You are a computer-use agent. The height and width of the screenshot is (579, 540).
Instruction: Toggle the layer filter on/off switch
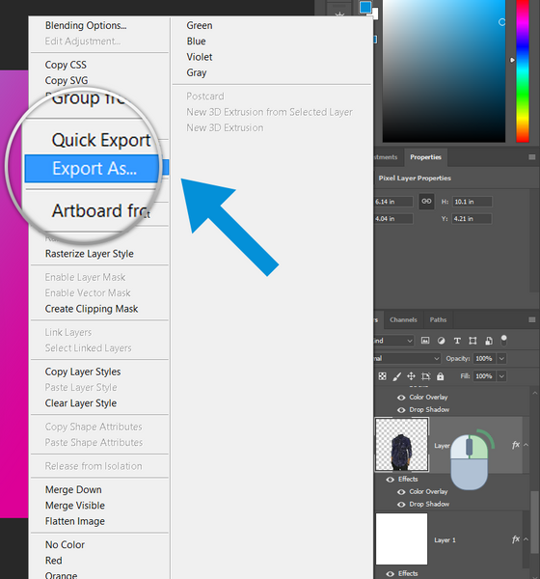point(503,340)
